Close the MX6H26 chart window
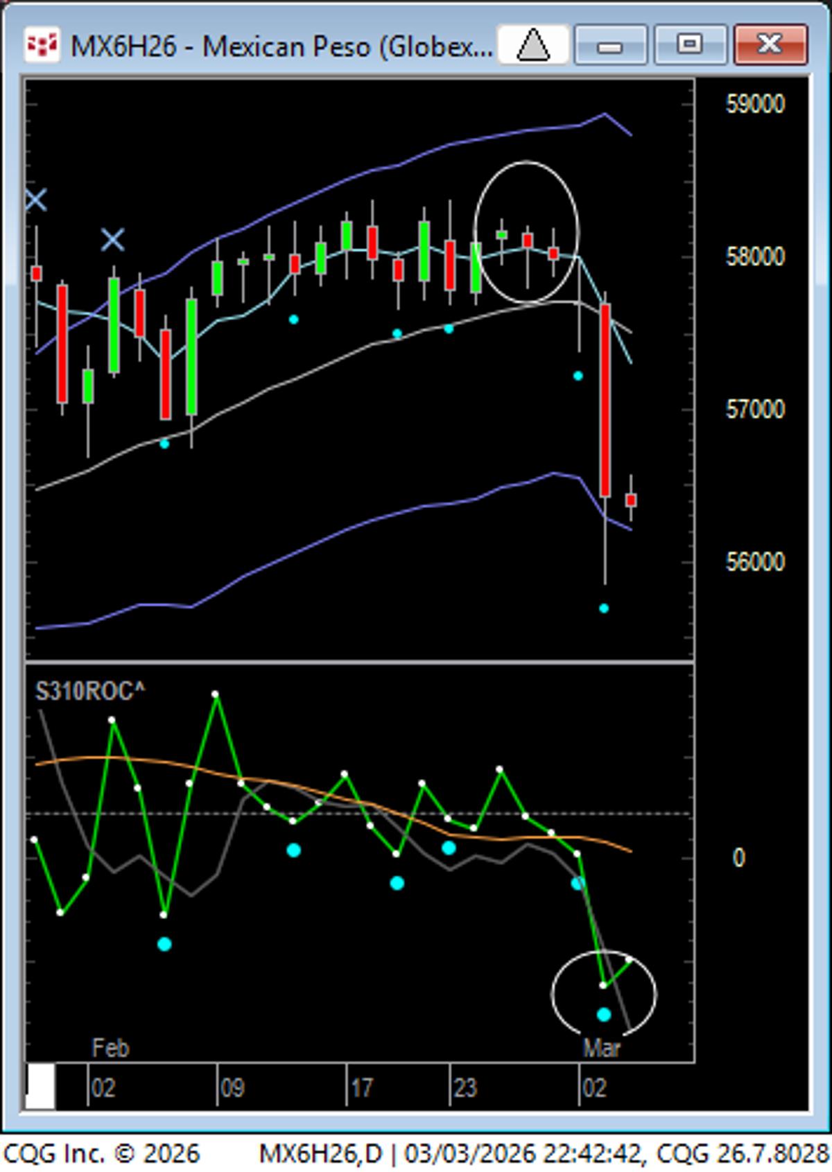Screen dimensions: 832x1172 tap(770, 46)
